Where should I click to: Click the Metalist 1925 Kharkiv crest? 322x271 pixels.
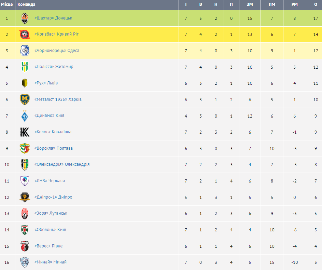point(25,99)
